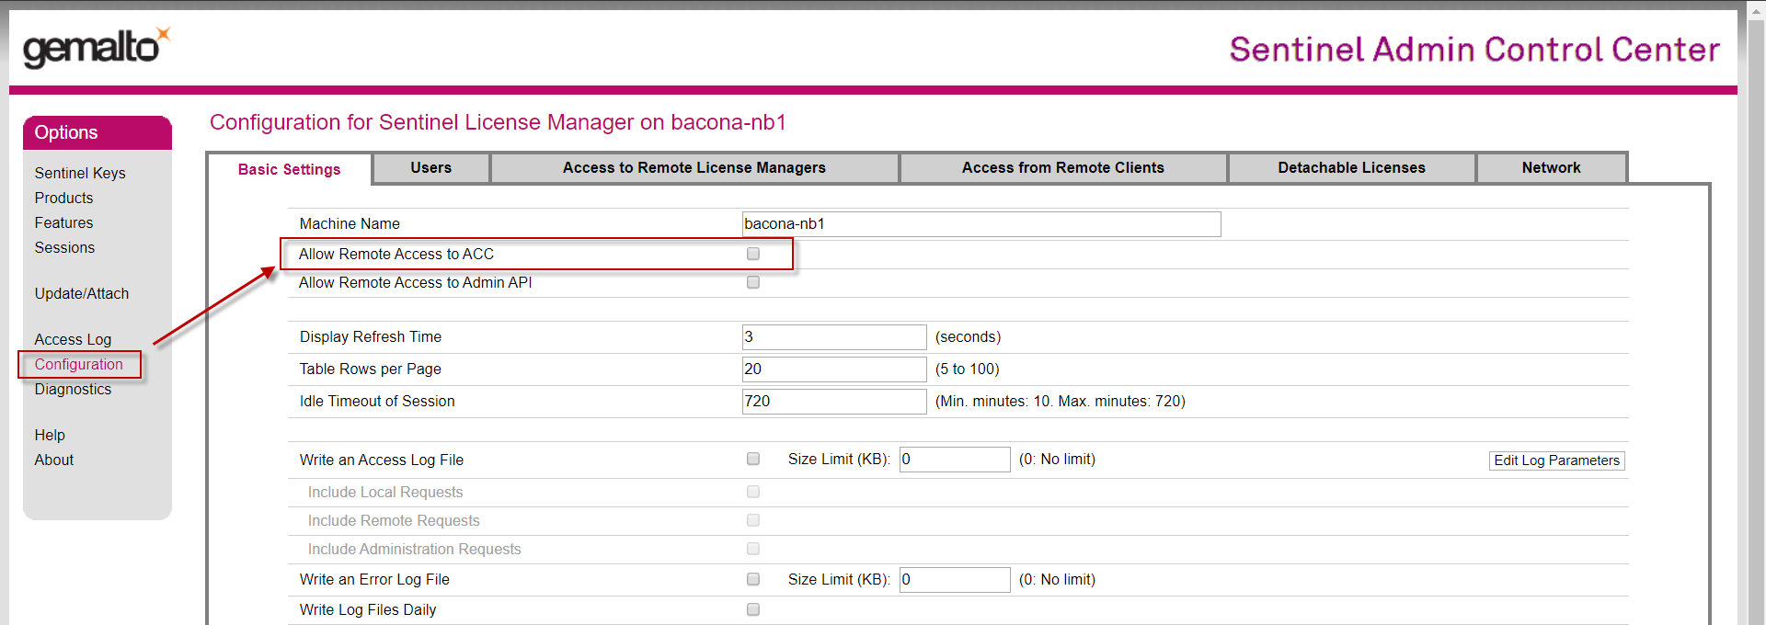Open the Network tab
1766x625 pixels.
(x=1551, y=167)
